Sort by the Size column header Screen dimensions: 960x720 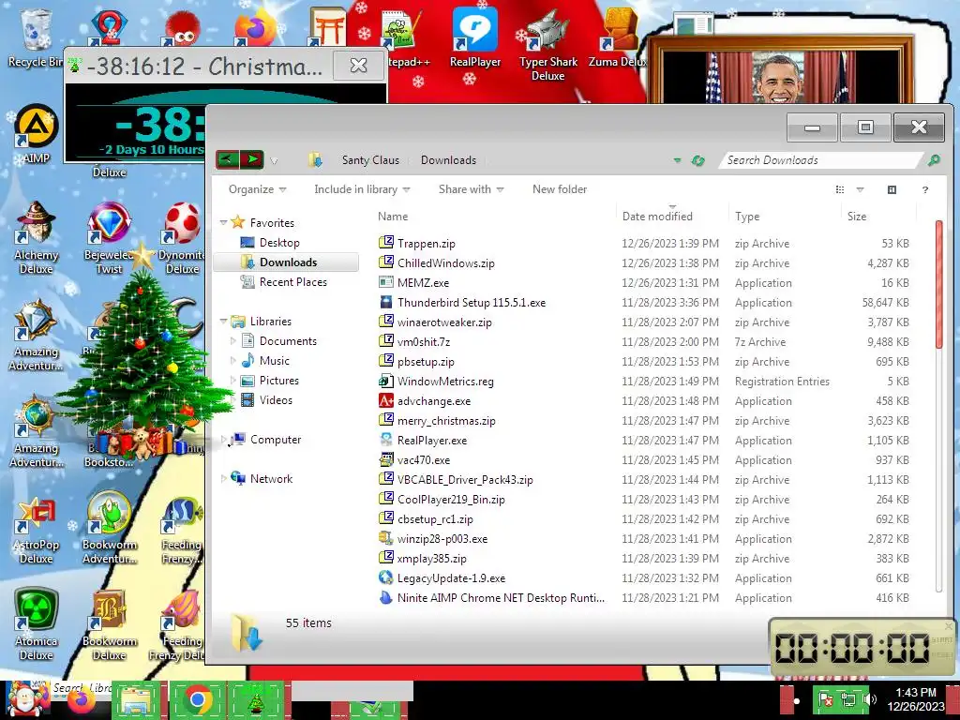tap(857, 217)
